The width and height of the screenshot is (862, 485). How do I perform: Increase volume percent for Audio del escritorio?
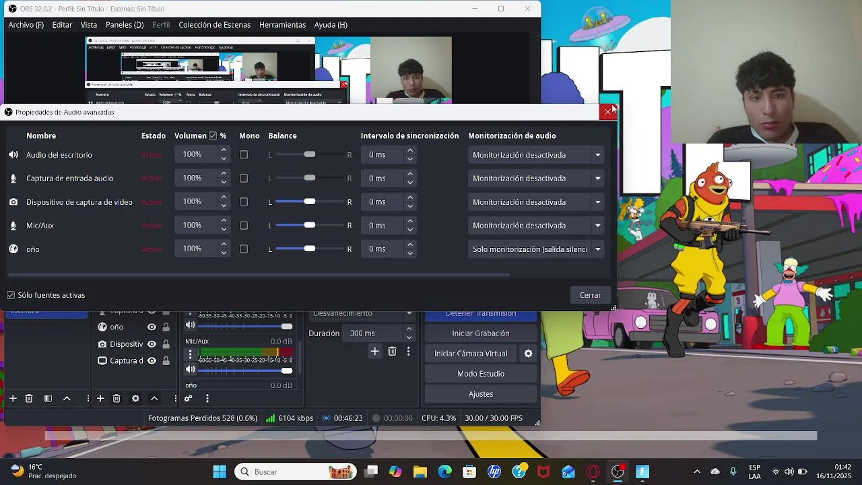224,151
